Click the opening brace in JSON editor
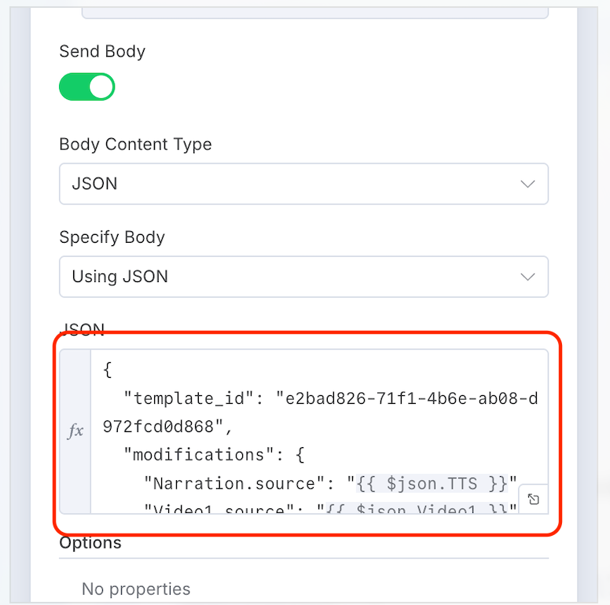The width and height of the screenshot is (610, 605). point(108,369)
